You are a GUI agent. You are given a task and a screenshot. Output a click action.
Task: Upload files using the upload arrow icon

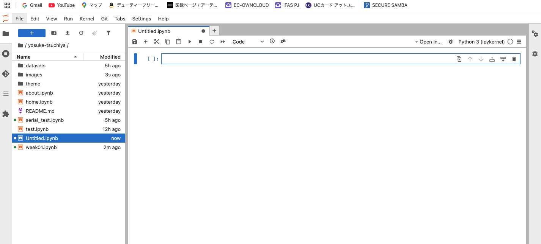pos(68,33)
